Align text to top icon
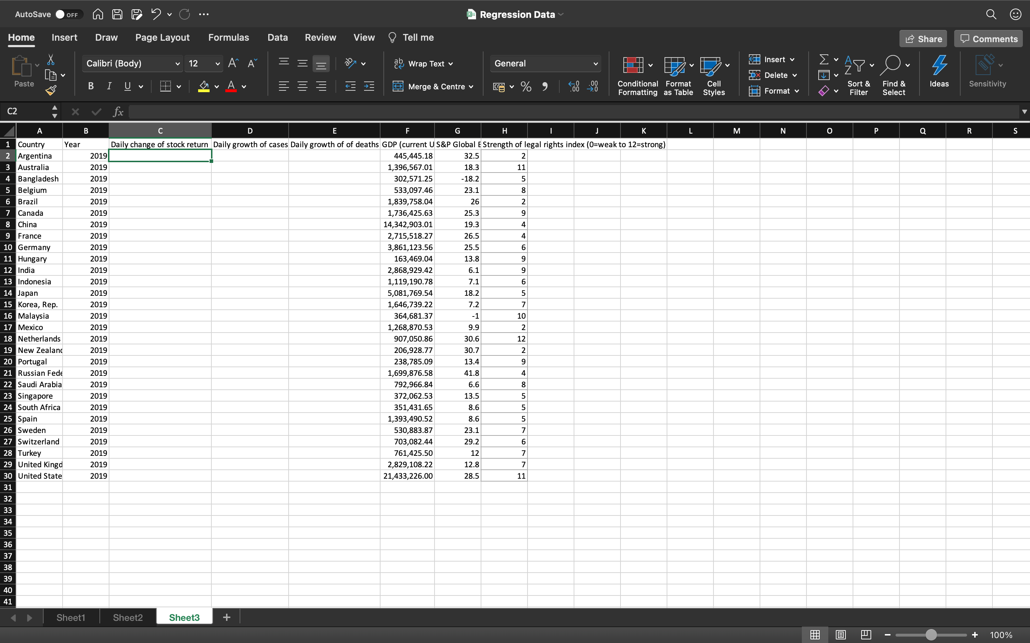Viewport: 1030px width, 643px height. (x=284, y=63)
